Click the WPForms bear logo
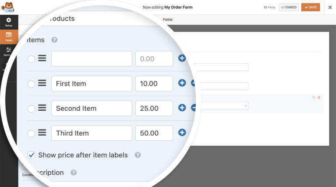Viewport: 336px width, 187px height. pos(8,7)
